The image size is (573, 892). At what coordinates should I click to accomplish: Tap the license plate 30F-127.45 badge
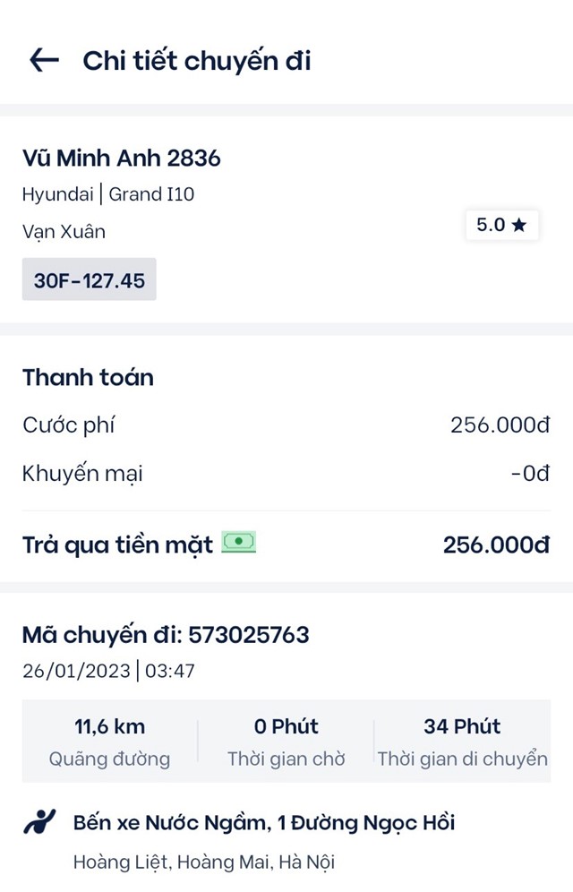(90, 279)
